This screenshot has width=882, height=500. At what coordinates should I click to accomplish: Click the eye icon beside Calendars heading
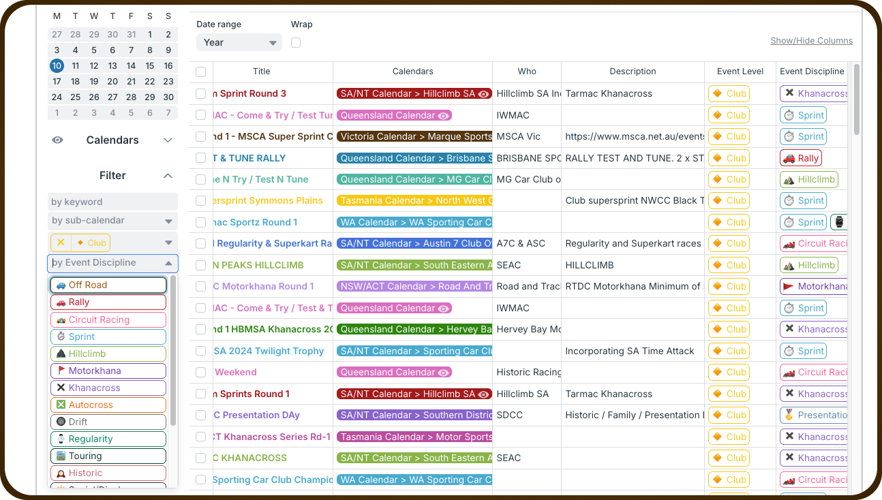pyautogui.click(x=58, y=140)
